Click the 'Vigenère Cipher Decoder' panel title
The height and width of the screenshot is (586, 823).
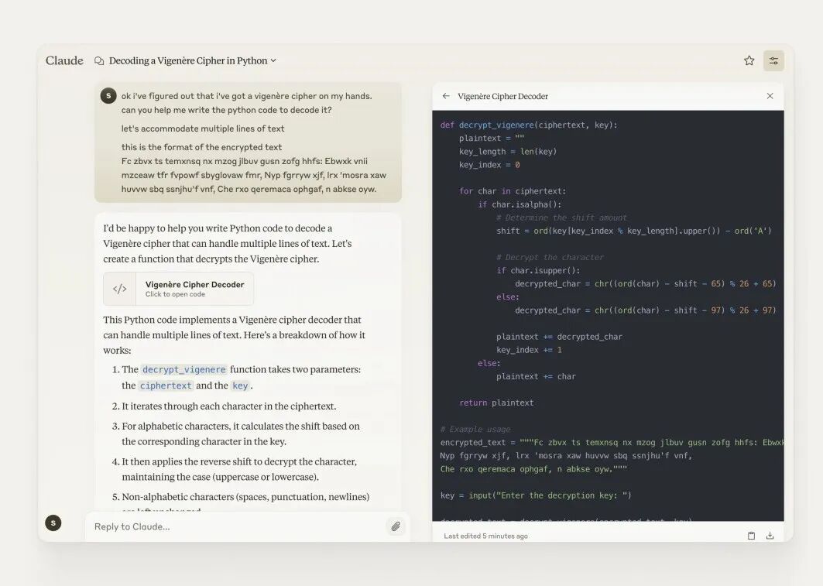502,96
